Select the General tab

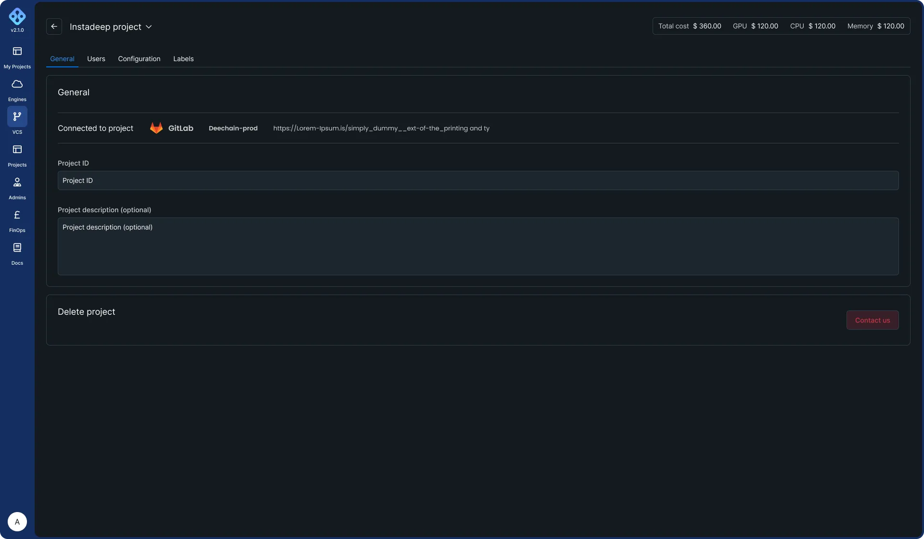62,59
